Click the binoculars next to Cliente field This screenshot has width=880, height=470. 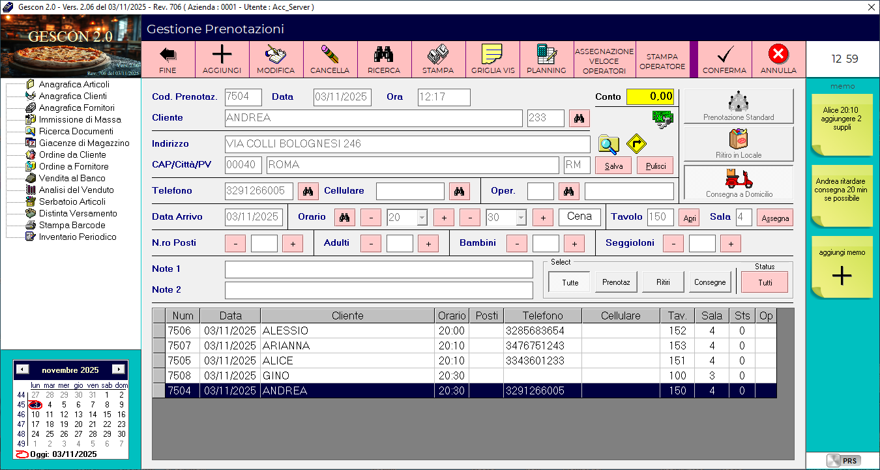tap(579, 118)
